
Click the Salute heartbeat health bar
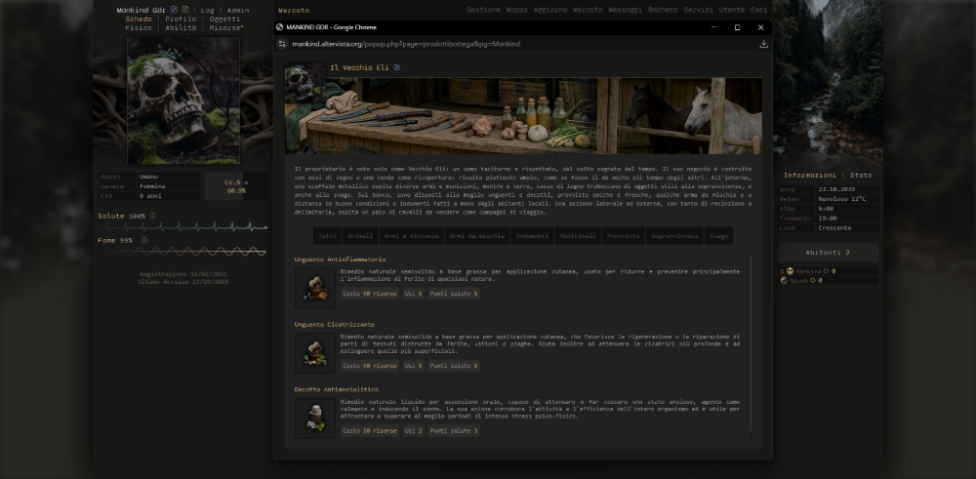pos(183,227)
